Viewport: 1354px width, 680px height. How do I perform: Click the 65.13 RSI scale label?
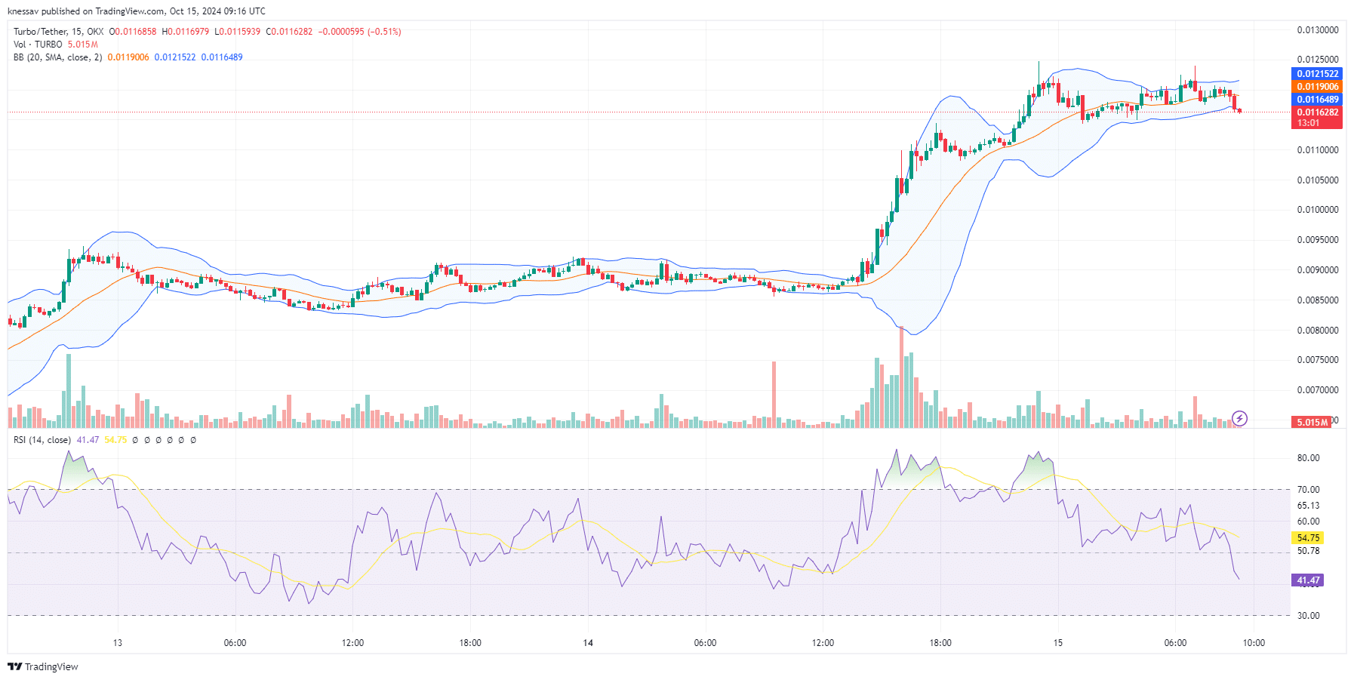tap(1308, 506)
